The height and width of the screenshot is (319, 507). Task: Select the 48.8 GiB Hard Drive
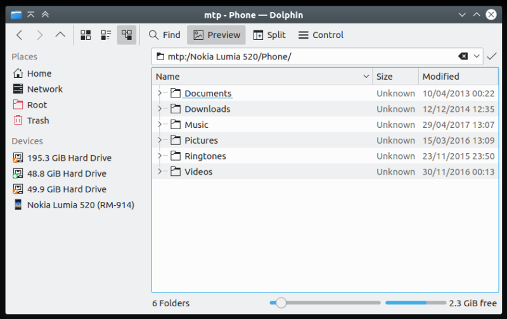(x=60, y=173)
